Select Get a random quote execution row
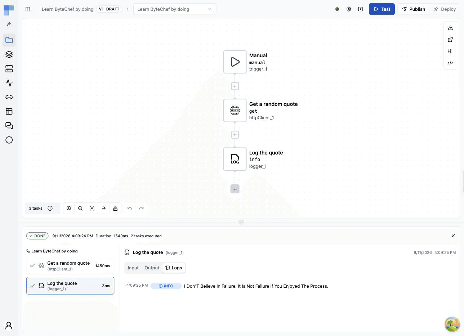This screenshot has width=464, height=336. 70,266
